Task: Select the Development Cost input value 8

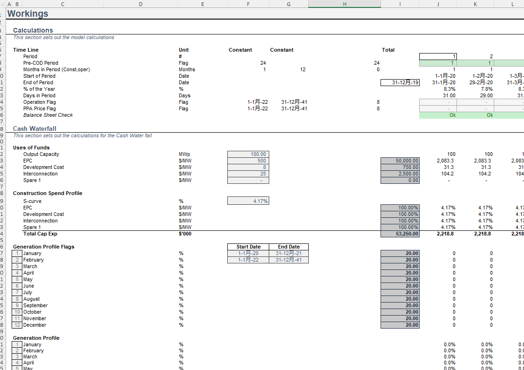Action: click(248, 167)
